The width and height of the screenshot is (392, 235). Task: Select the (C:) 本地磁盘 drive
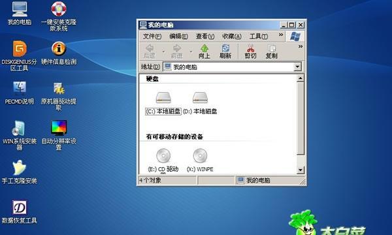coord(163,103)
